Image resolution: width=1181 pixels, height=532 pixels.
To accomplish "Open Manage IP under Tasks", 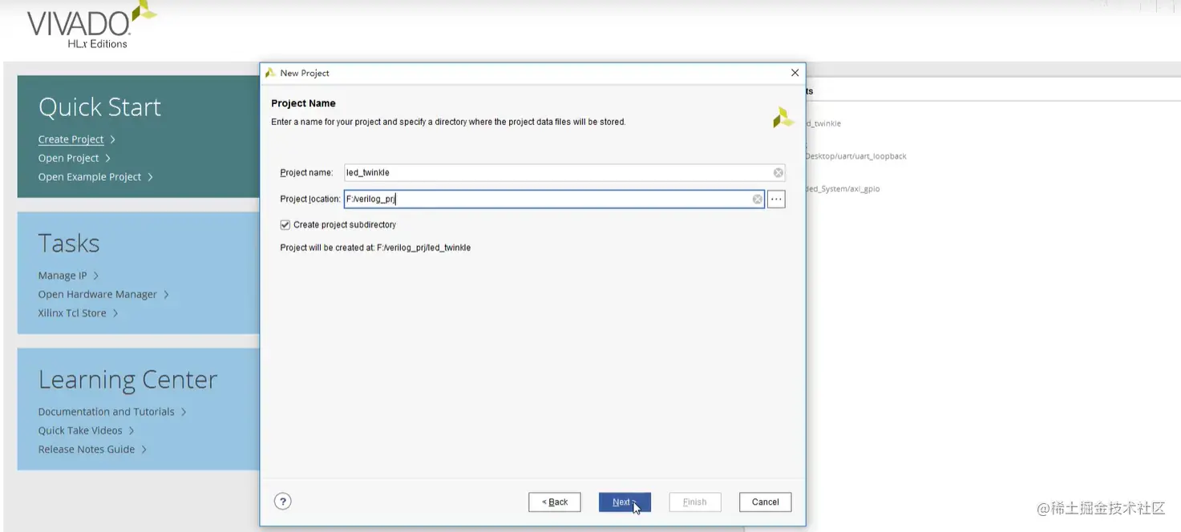I will (x=63, y=276).
